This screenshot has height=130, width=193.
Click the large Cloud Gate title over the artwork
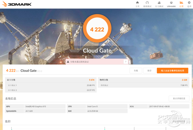tap(97, 50)
